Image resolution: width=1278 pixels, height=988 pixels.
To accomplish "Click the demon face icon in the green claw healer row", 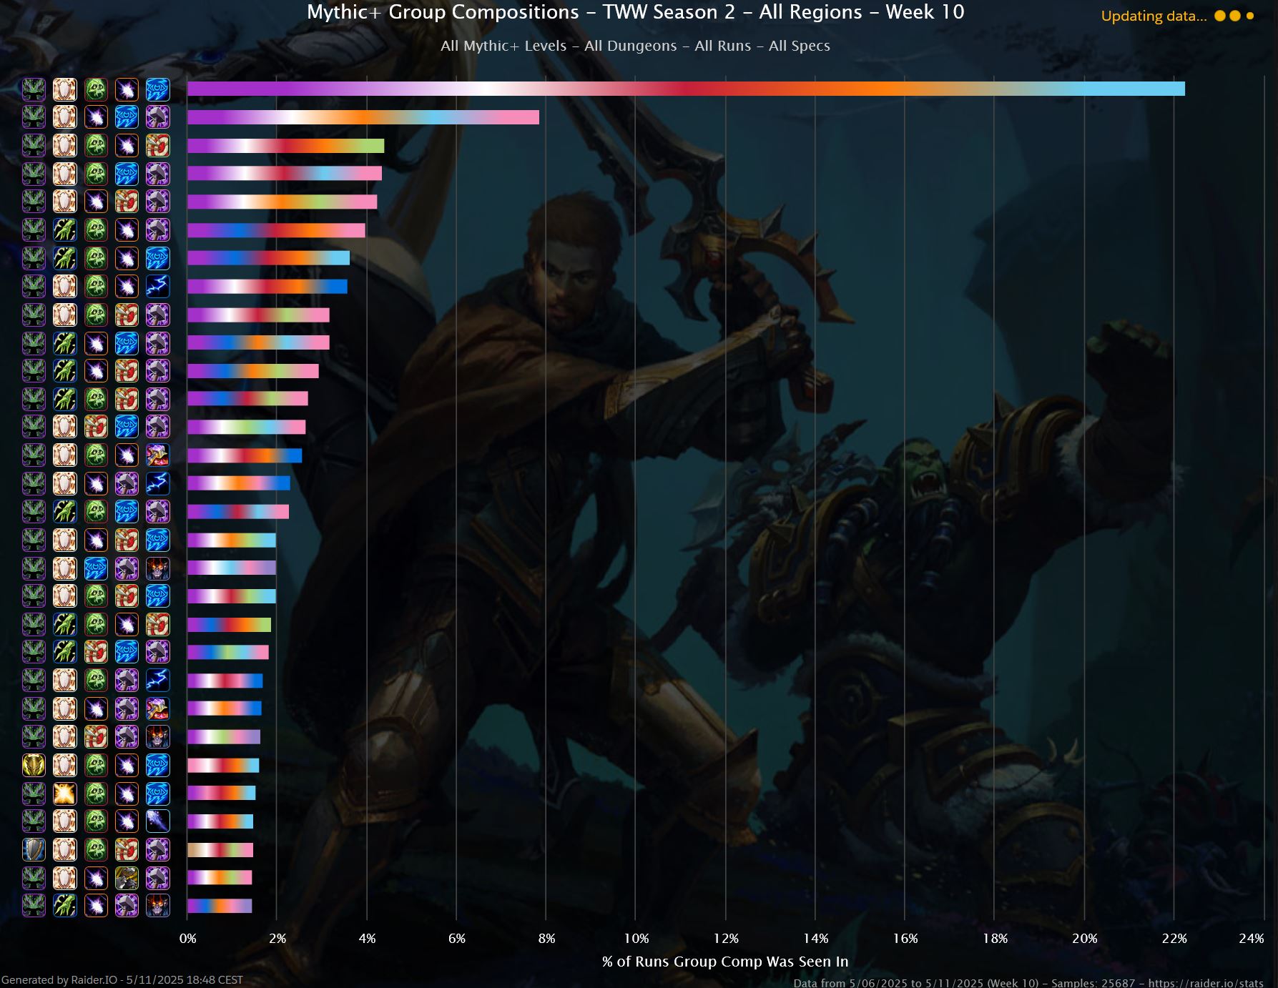I will click(157, 906).
